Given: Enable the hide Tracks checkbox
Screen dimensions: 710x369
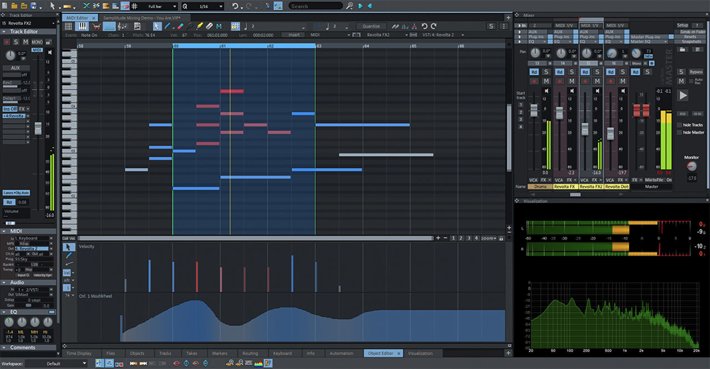Looking at the screenshot, I should point(679,125).
